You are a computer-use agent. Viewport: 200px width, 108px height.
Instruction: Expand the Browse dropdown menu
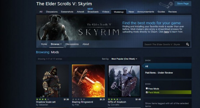coord(56,44)
